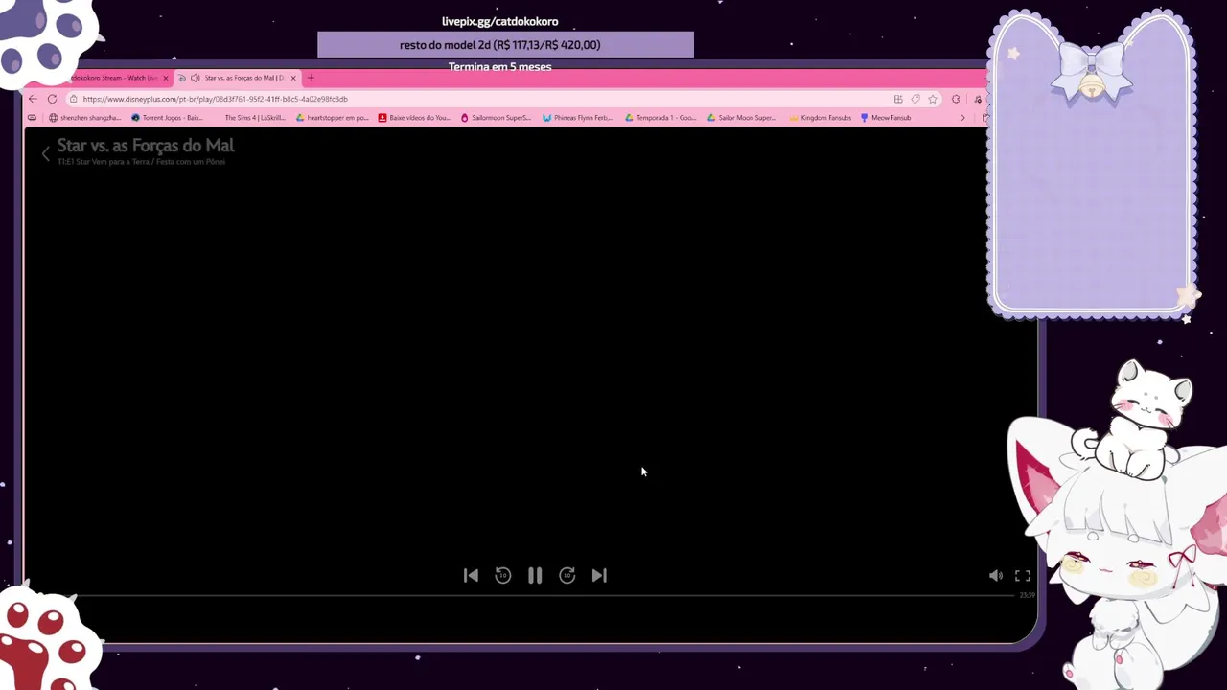This screenshot has height=690, width=1227.
Task: Mute the tab via its speaker icon
Action: [x=195, y=78]
